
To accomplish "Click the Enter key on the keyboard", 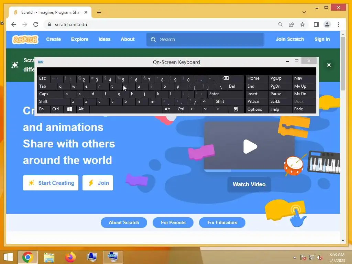I will (225, 94).
